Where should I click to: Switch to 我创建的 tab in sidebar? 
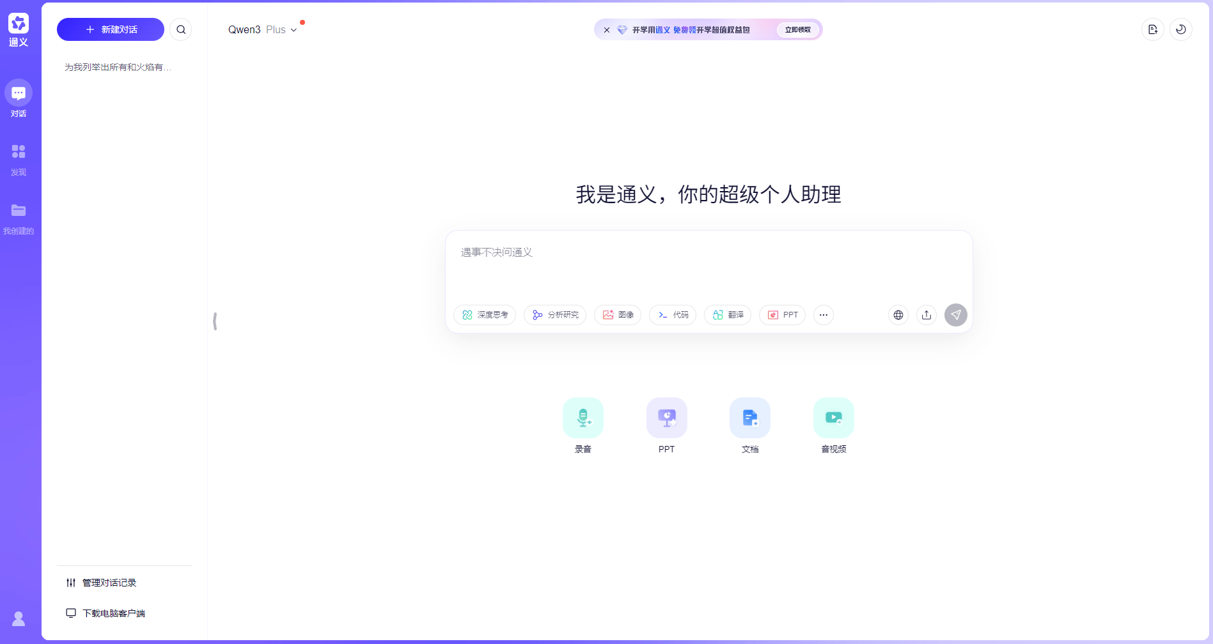pos(19,218)
